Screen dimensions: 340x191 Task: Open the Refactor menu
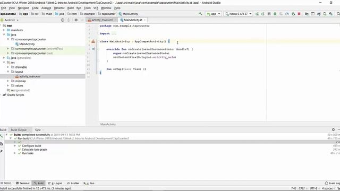tap(59, 8)
